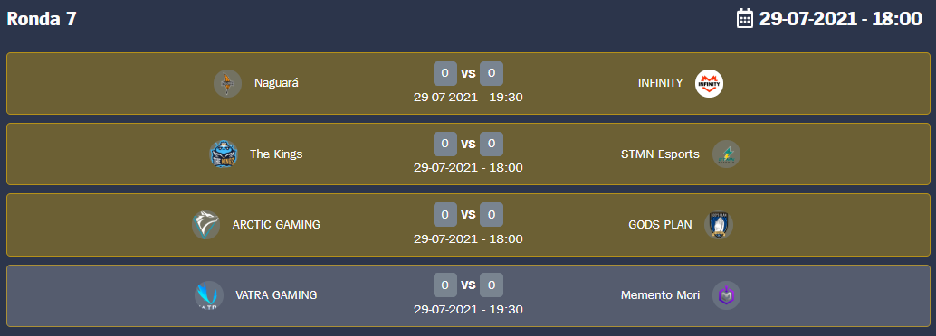Open The Kings team logo
This screenshot has height=336, width=936.
pyautogui.click(x=224, y=154)
